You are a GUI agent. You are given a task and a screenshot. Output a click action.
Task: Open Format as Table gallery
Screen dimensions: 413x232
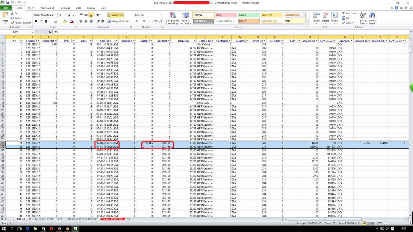click(x=186, y=19)
